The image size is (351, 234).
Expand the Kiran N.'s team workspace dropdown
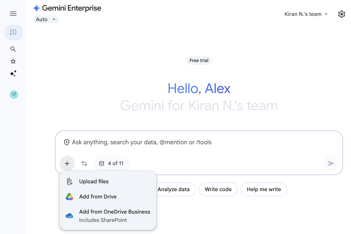pyautogui.click(x=306, y=14)
